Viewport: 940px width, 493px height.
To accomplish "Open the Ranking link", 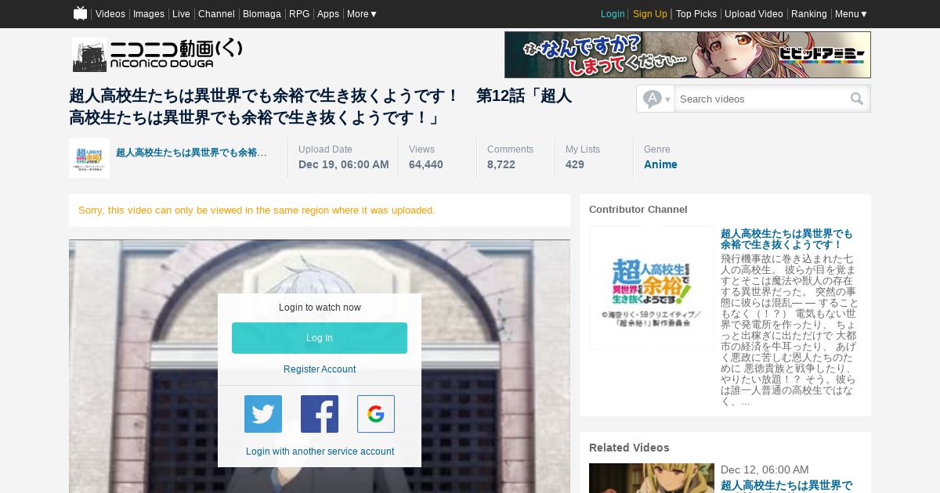I will [809, 14].
